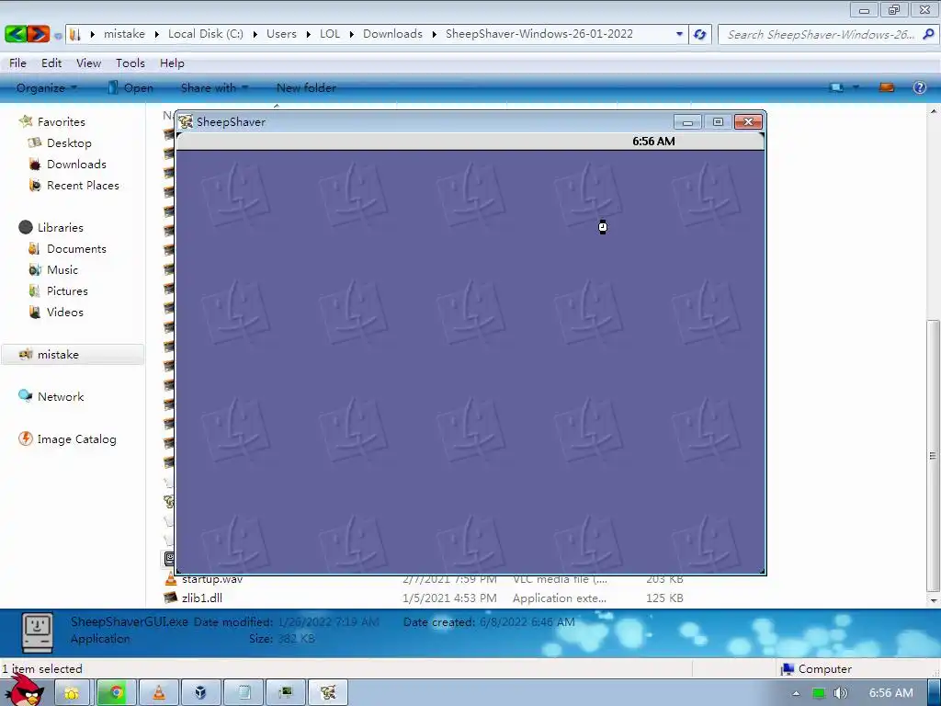
Task: Go to Local Disk (C:) in breadcrumb
Action: point(206,34)
